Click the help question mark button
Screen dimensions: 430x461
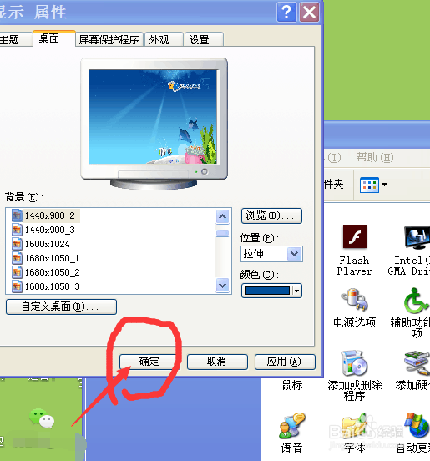[x=286, y=13]
